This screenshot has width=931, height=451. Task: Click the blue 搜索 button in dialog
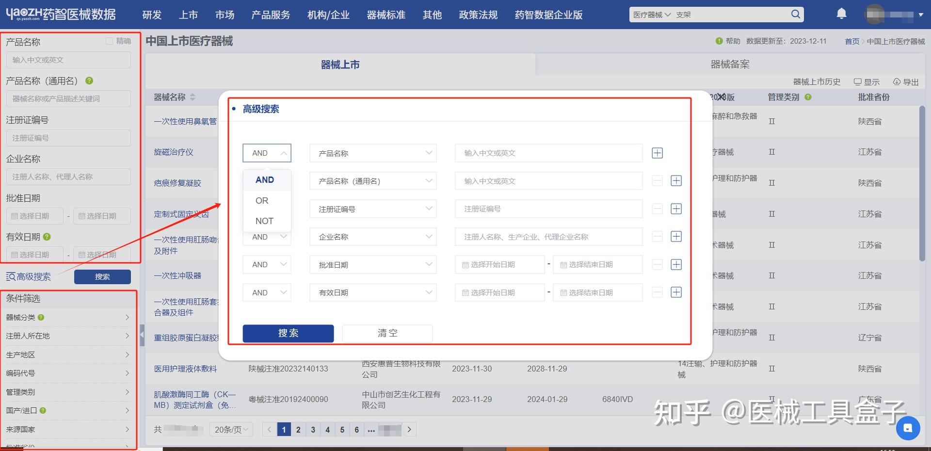point(288,333)
